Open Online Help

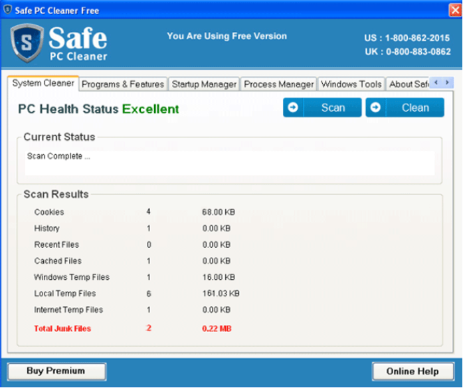tap(413, 371)
